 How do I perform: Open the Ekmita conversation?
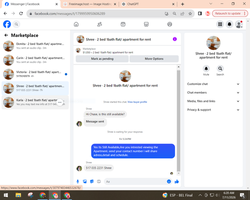click(35, 46)
